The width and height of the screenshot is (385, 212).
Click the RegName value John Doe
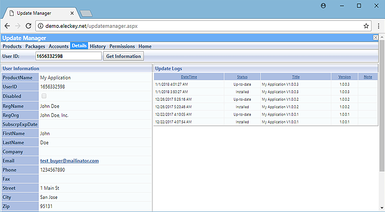tap(50, 106)
